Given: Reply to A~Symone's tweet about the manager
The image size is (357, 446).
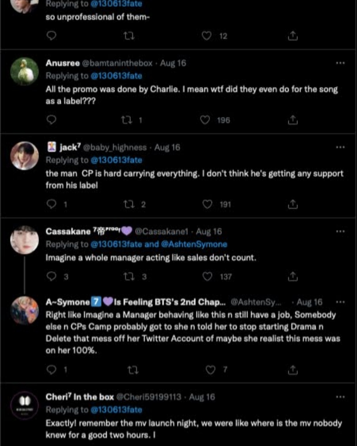Looking at the screenshot, I should coord(52,370).
